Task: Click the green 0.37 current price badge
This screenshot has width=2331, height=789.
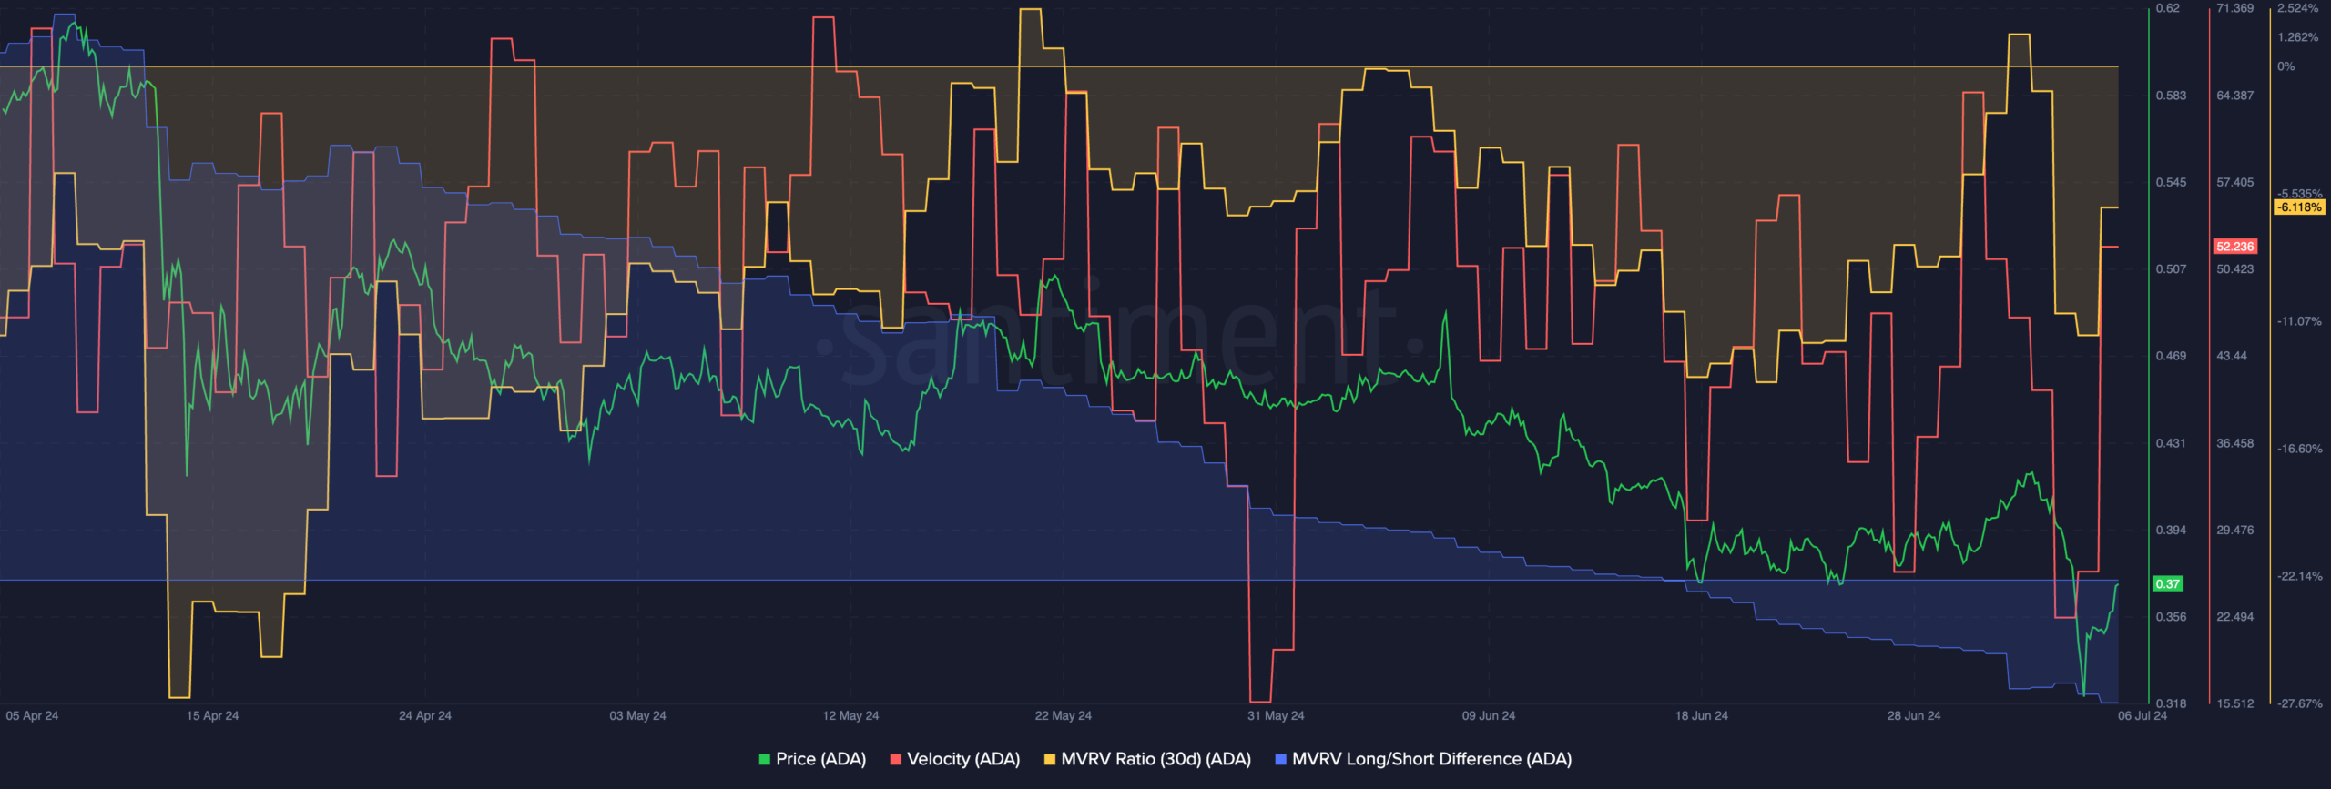Action: [x=2167, y=584]
